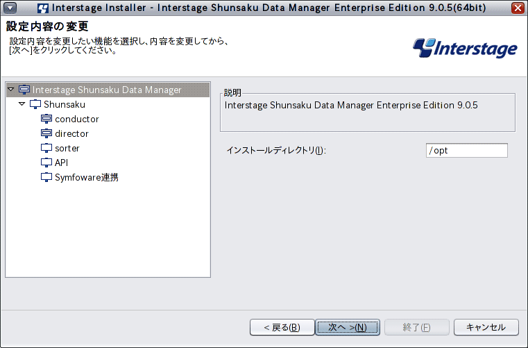
Task: Open the window menu dropdown arrow
Action: tap(10, 8)
